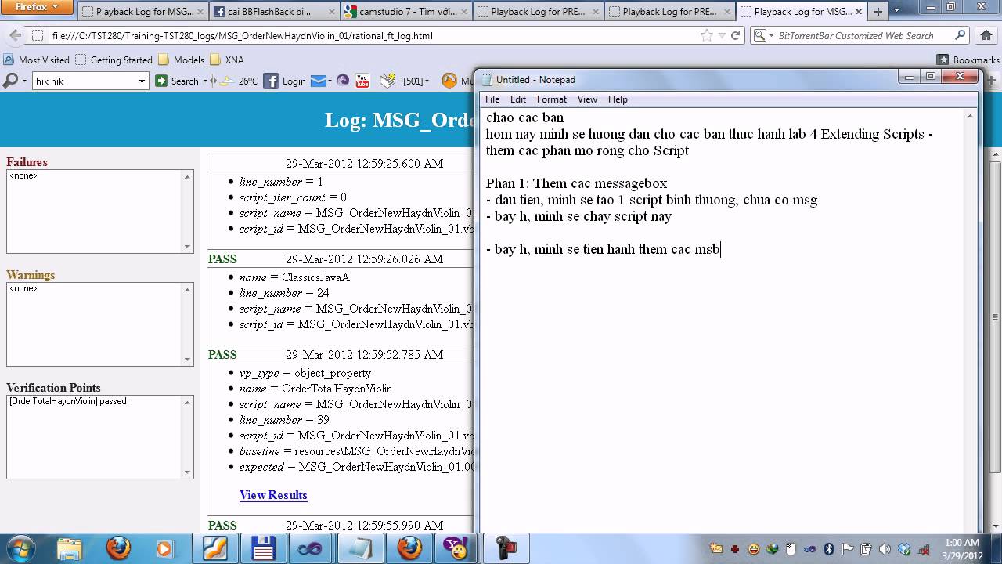This screenshot has width=1002, height=564.
Task: Click the pinned Firefox taskbar icon
Action: [x=118, y=548]
